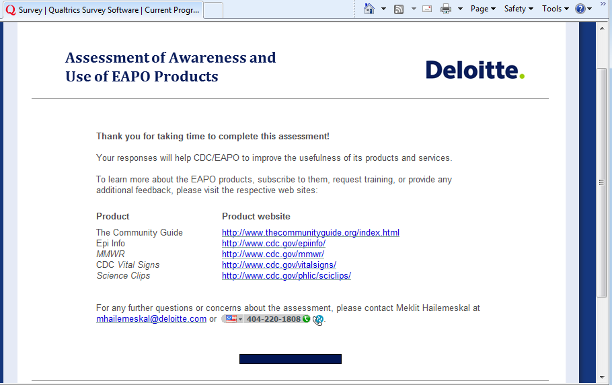Viewport: 612px width, 385px height.
Task: Click the dark blue progress bar
Action: [291, 359]
